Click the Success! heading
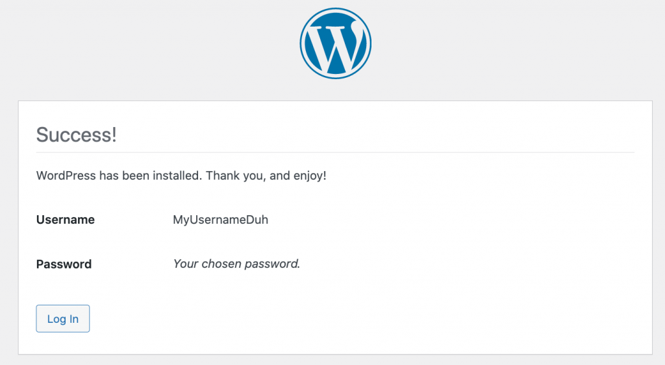The image size is (665, 365). (x=77, y=135)
